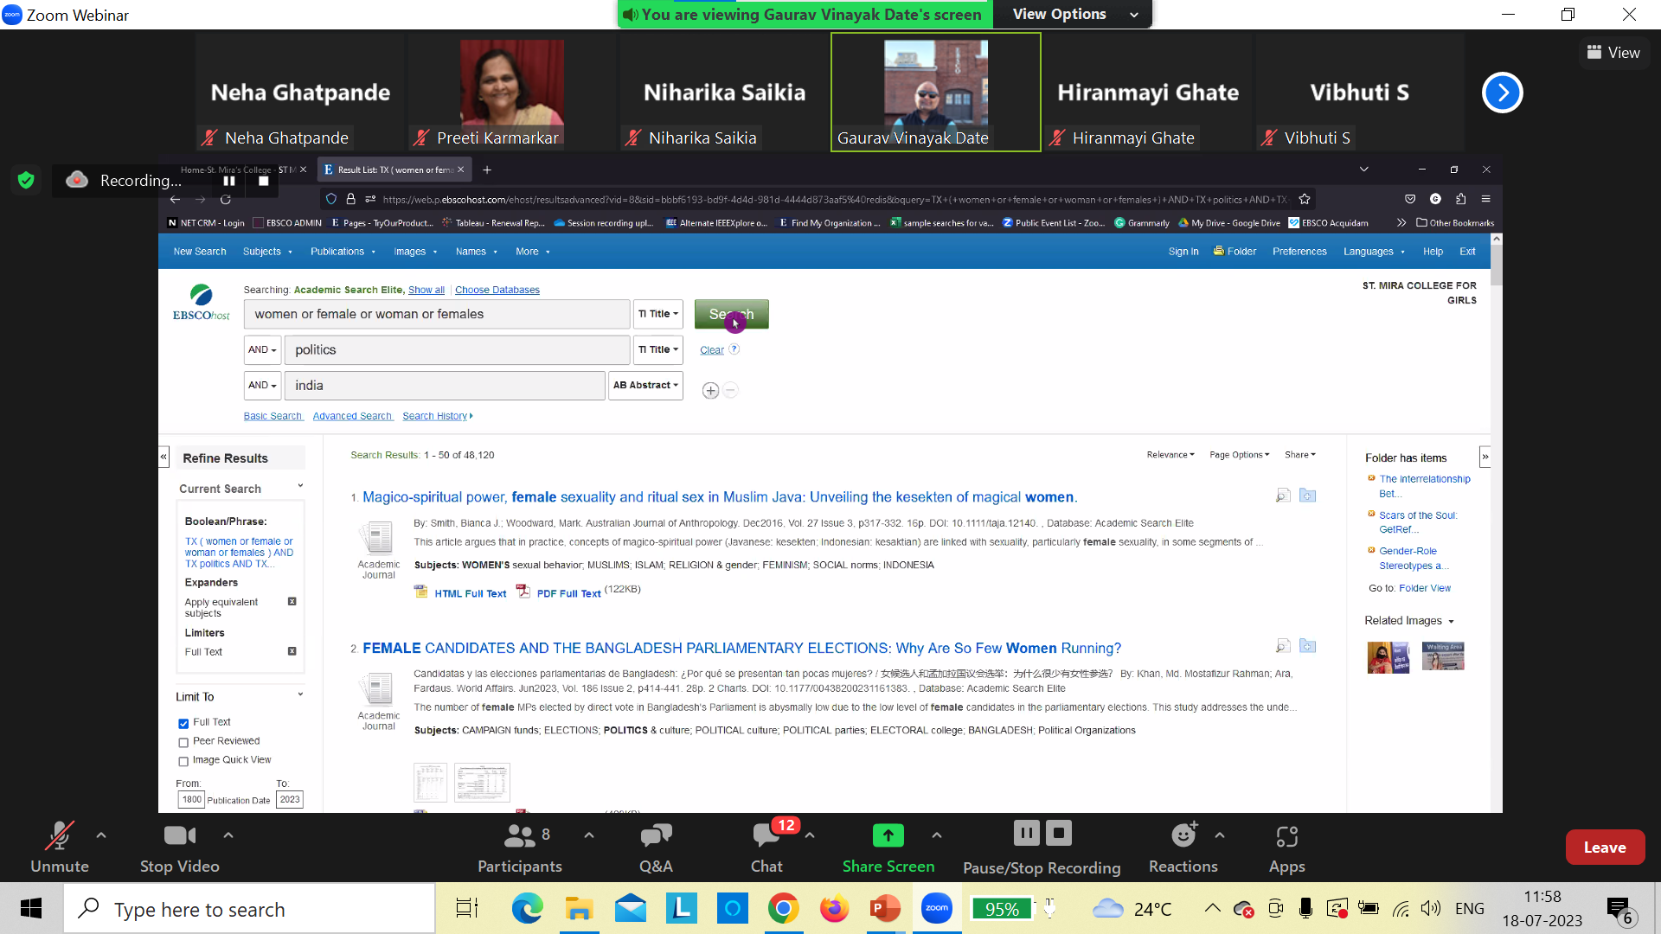Open the Participants panel
The width and height of the screenshot is (1661, 934).
click(519, 848)
